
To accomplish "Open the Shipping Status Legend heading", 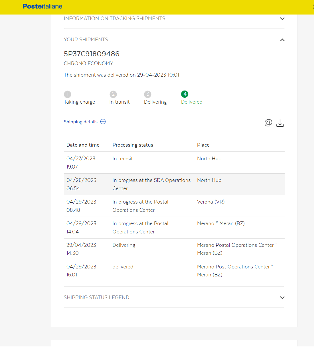I will 96,297.
